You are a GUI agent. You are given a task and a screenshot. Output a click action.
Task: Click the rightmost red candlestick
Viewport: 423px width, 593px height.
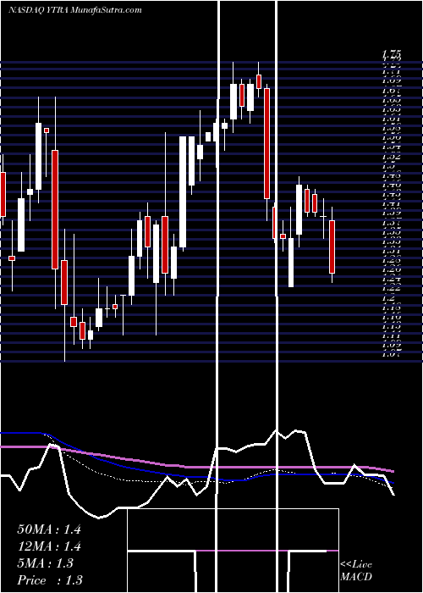click(x=332, y=247)
